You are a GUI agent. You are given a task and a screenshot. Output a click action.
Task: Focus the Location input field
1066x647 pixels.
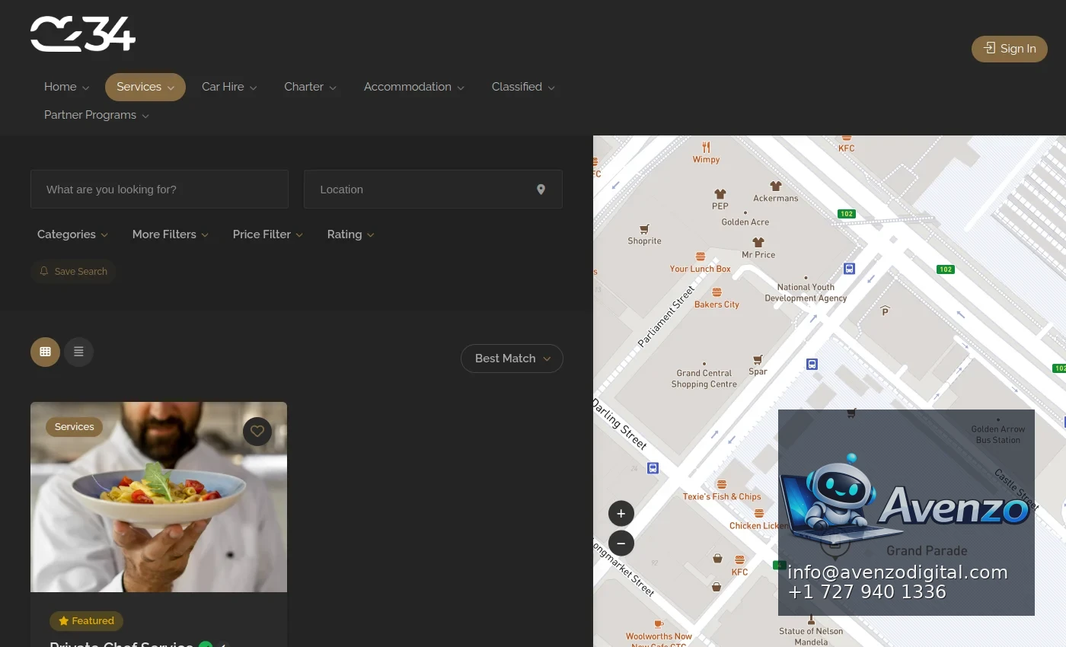point(433,190)
